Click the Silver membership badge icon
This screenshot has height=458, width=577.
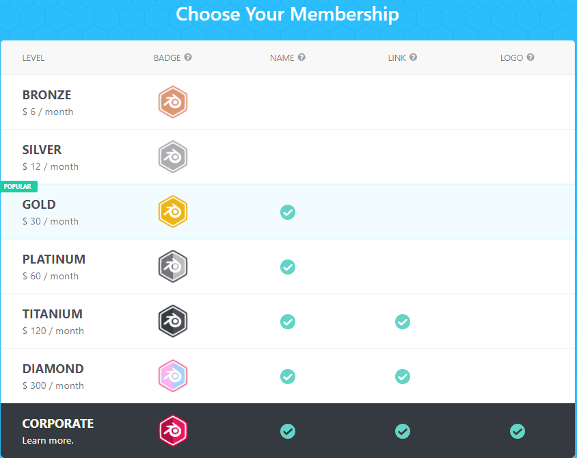pos(173,157)
